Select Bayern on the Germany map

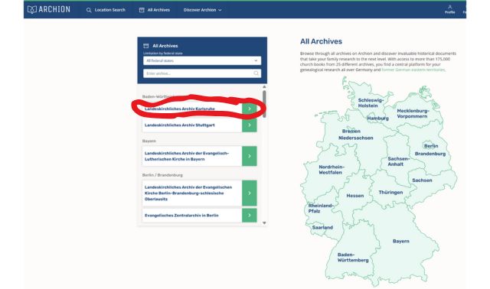click(400, 242)
